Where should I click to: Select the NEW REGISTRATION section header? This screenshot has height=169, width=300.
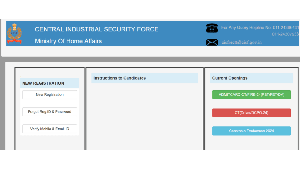click(43, 83)
